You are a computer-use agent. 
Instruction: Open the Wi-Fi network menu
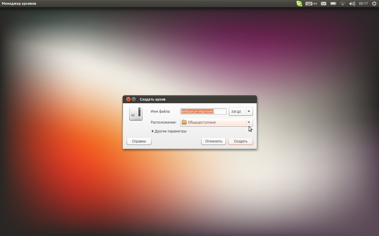click(343, 4)
